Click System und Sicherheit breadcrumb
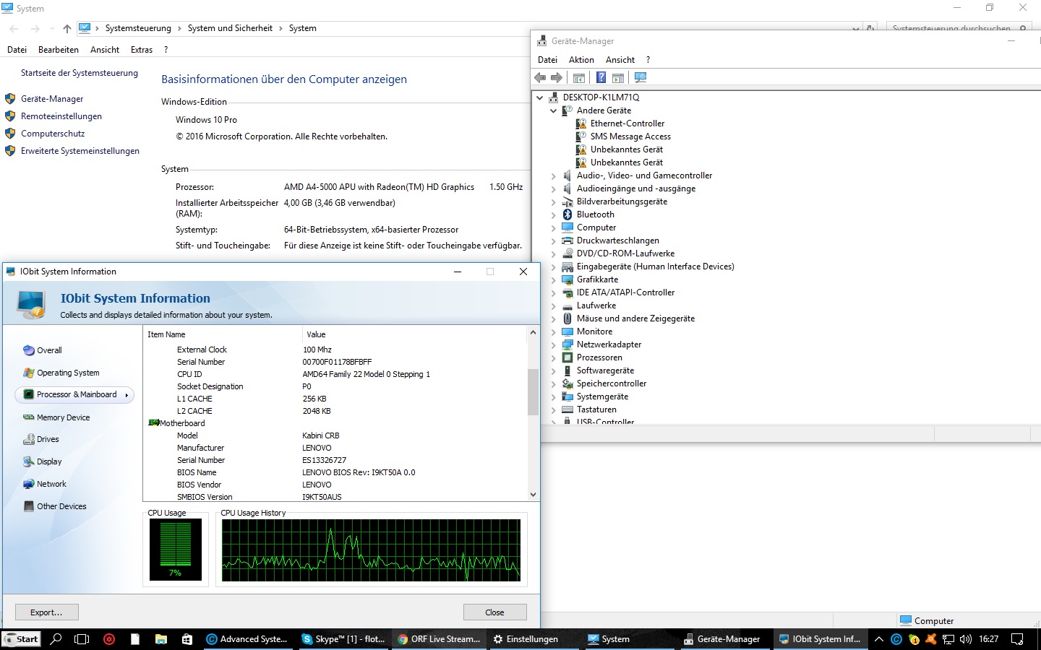This screenshot has width=1041, height=650. (x=230, y=28)
